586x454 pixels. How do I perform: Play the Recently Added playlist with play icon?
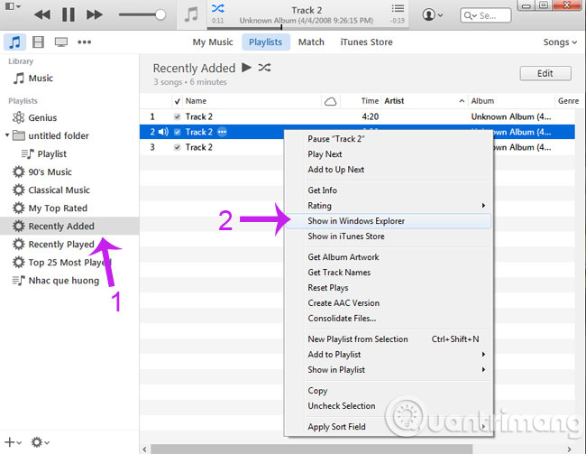pyautogui.click(x=246, y=68)
